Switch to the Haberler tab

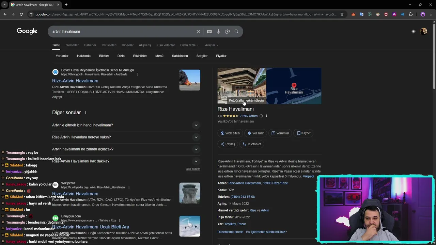[x=90, y=45]
